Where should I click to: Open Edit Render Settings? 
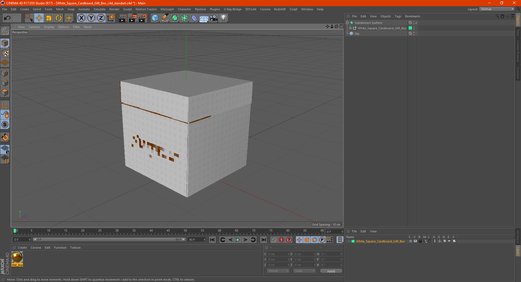point(143,18)
